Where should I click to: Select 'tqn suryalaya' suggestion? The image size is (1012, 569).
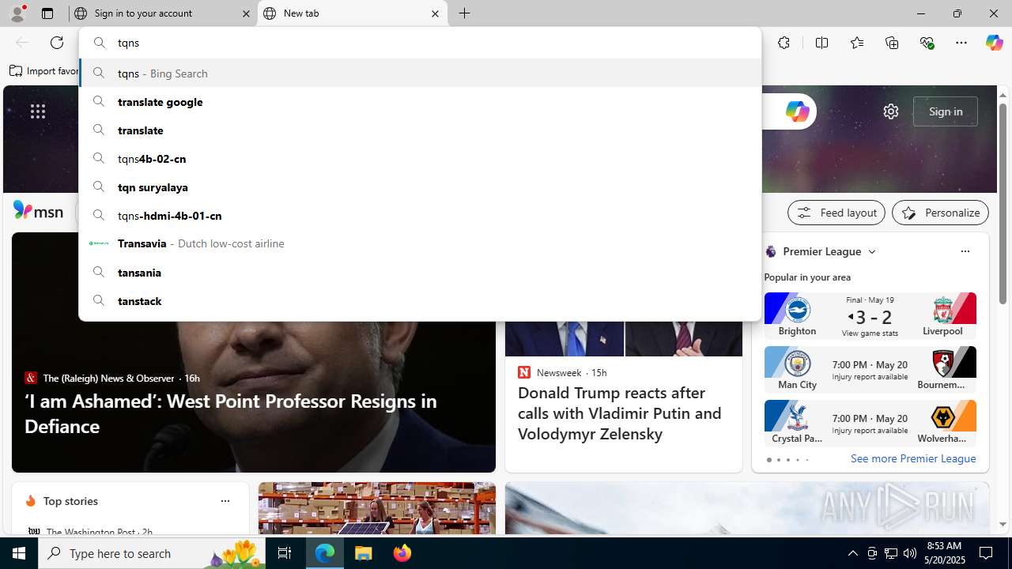(420, 187)
